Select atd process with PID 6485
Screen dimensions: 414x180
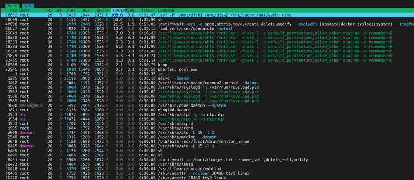tap(207, 146)
